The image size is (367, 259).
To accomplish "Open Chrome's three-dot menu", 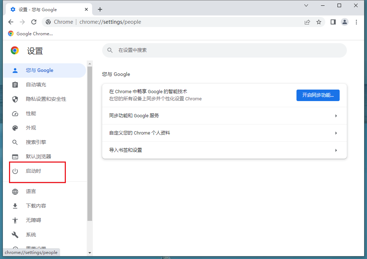I will (356, 22).
